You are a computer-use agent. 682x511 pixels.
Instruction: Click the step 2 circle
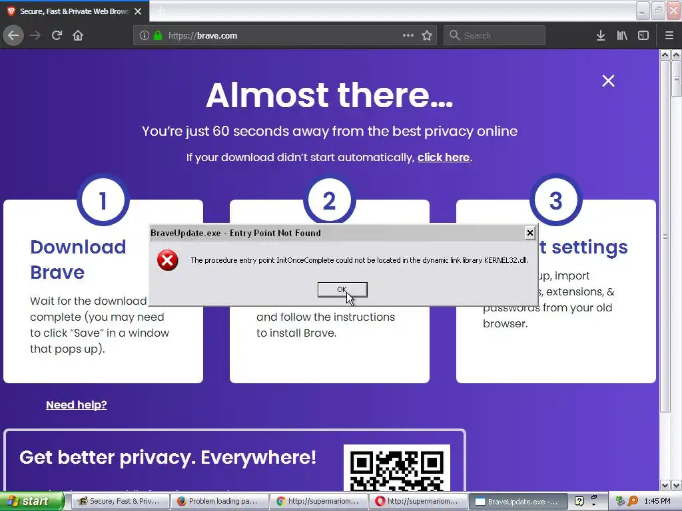click(x=329, y=200)
